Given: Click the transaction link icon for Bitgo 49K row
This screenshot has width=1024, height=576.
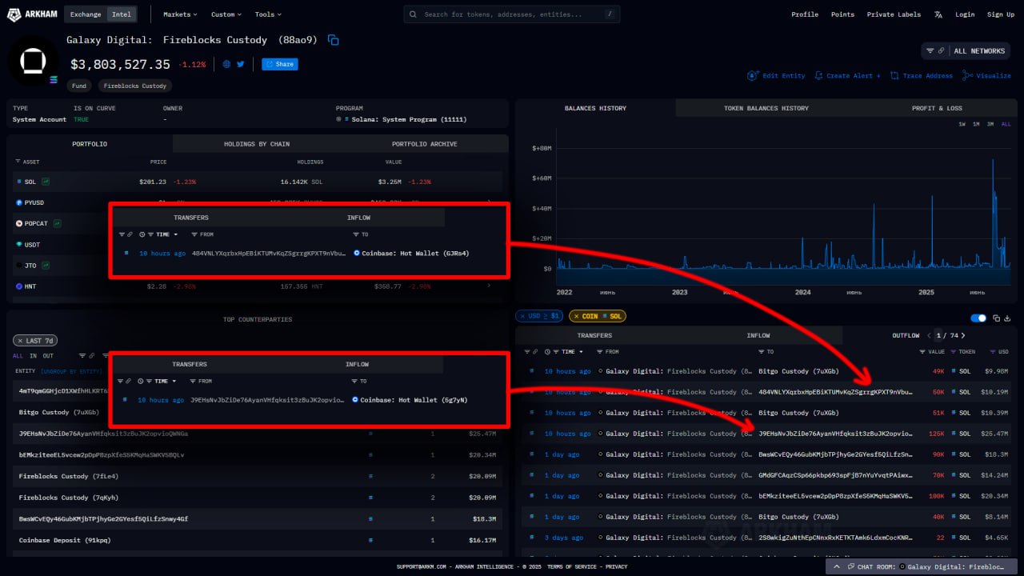Looking at the screenshot, I should point(531,371).
